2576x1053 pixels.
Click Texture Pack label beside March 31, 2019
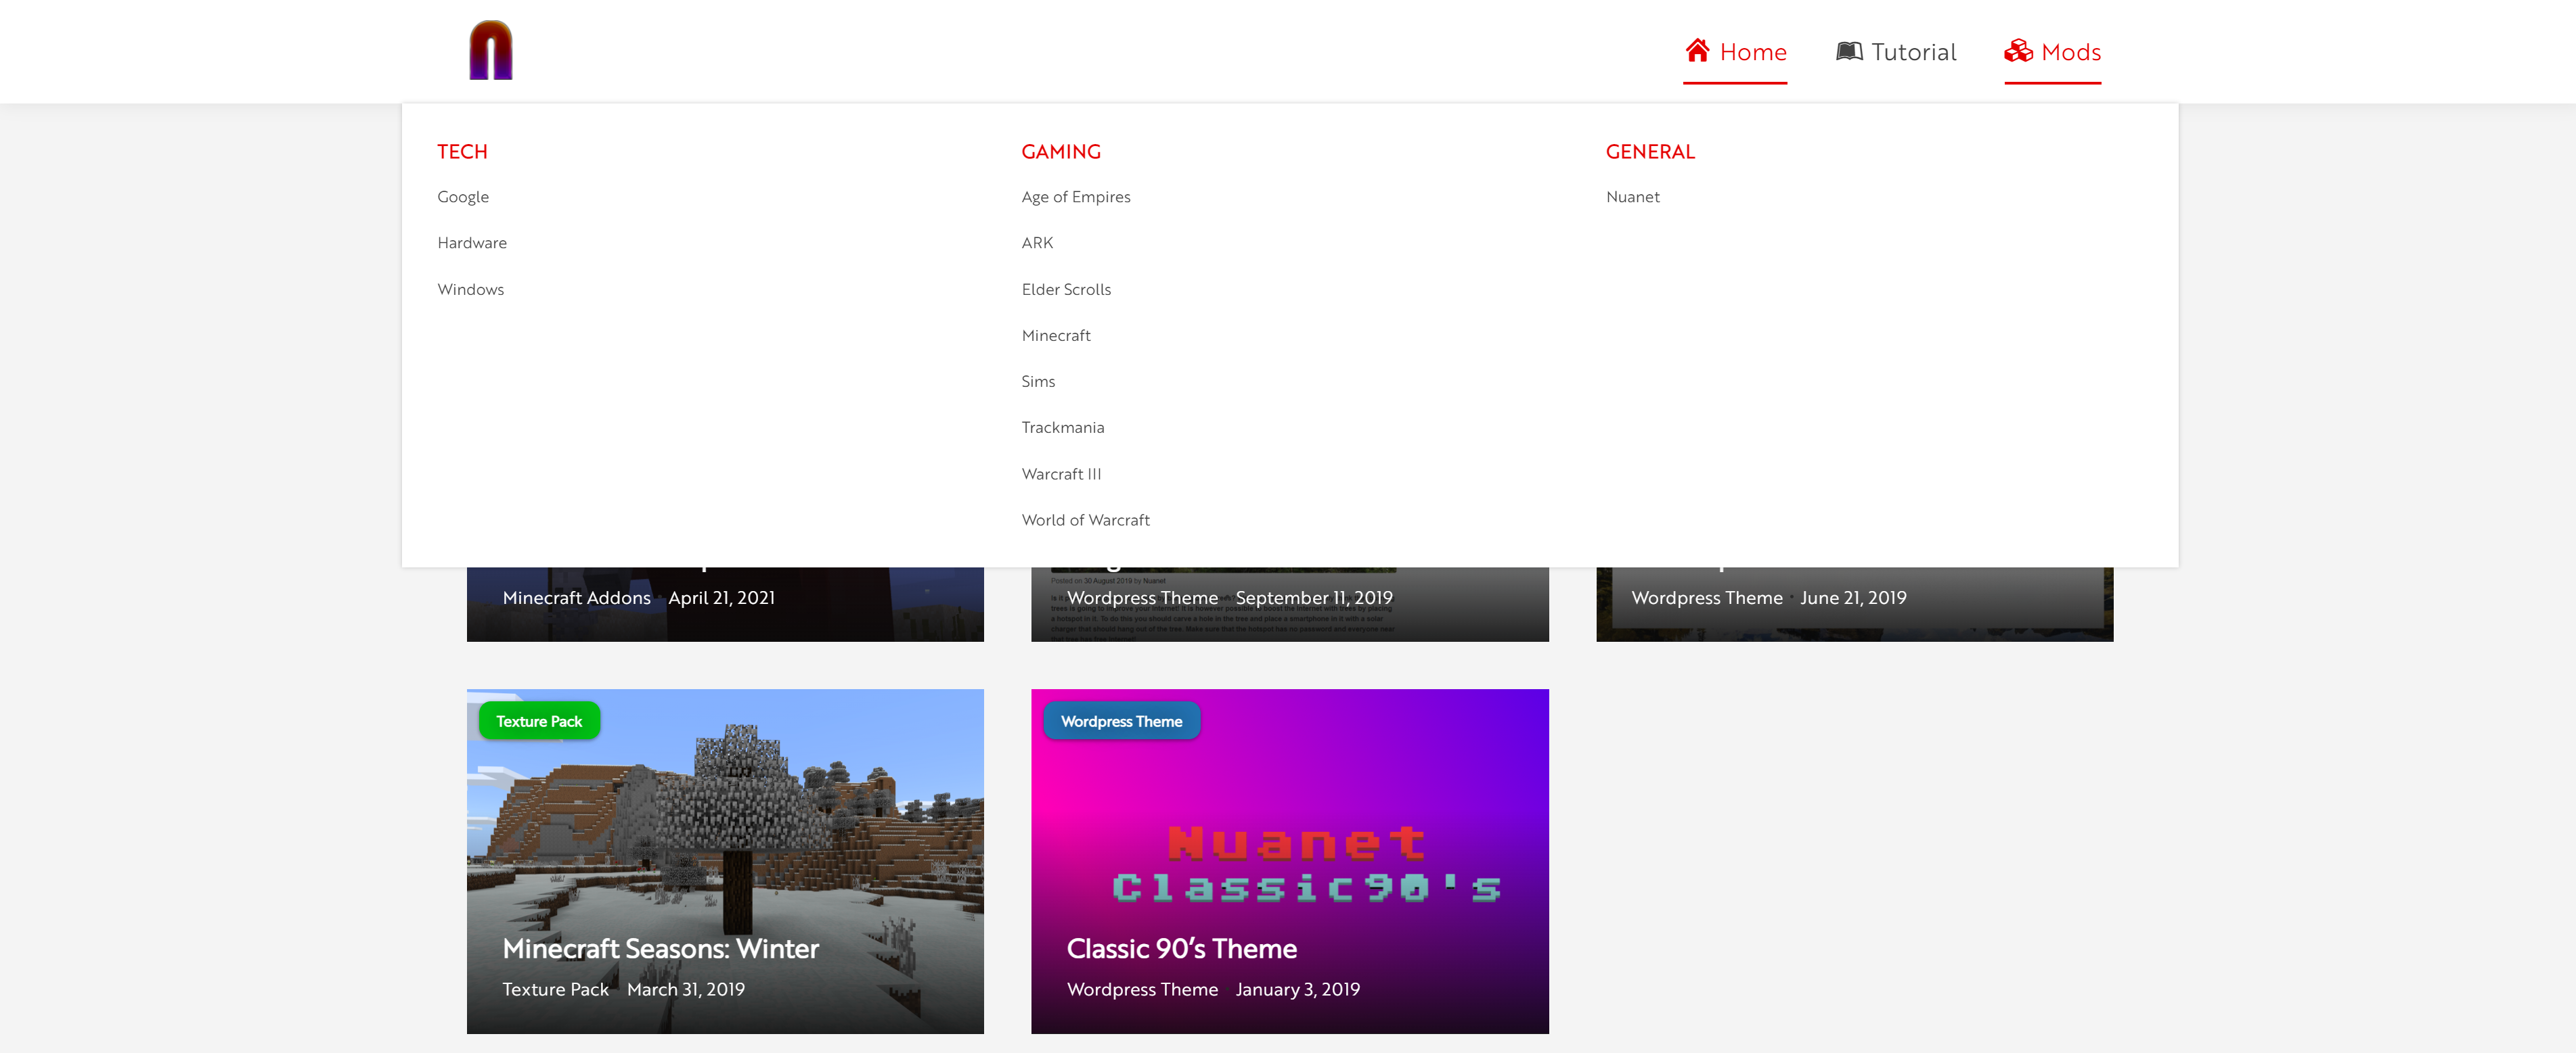pos(555,990)
